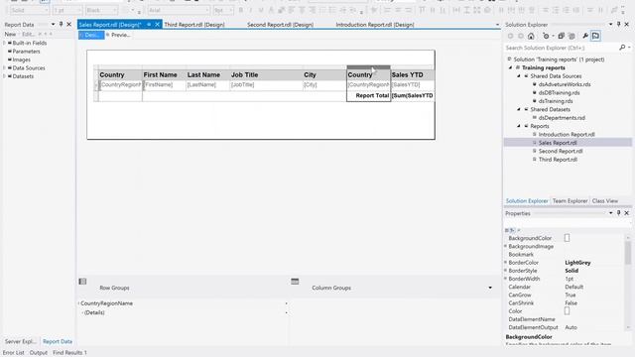The width and height of the screenshot is (635, 357).
Task: Collapse the Shared Data Sources folder
Action: pos(519,76)
